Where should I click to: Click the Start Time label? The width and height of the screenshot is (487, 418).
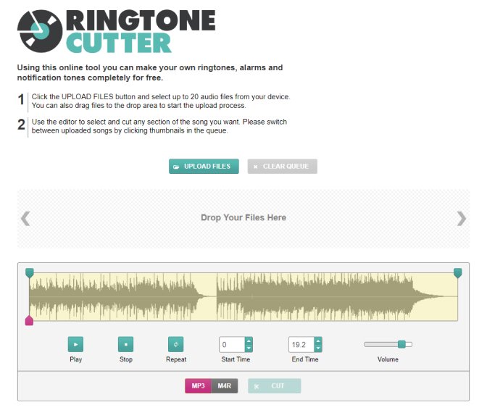pos(236,359)
